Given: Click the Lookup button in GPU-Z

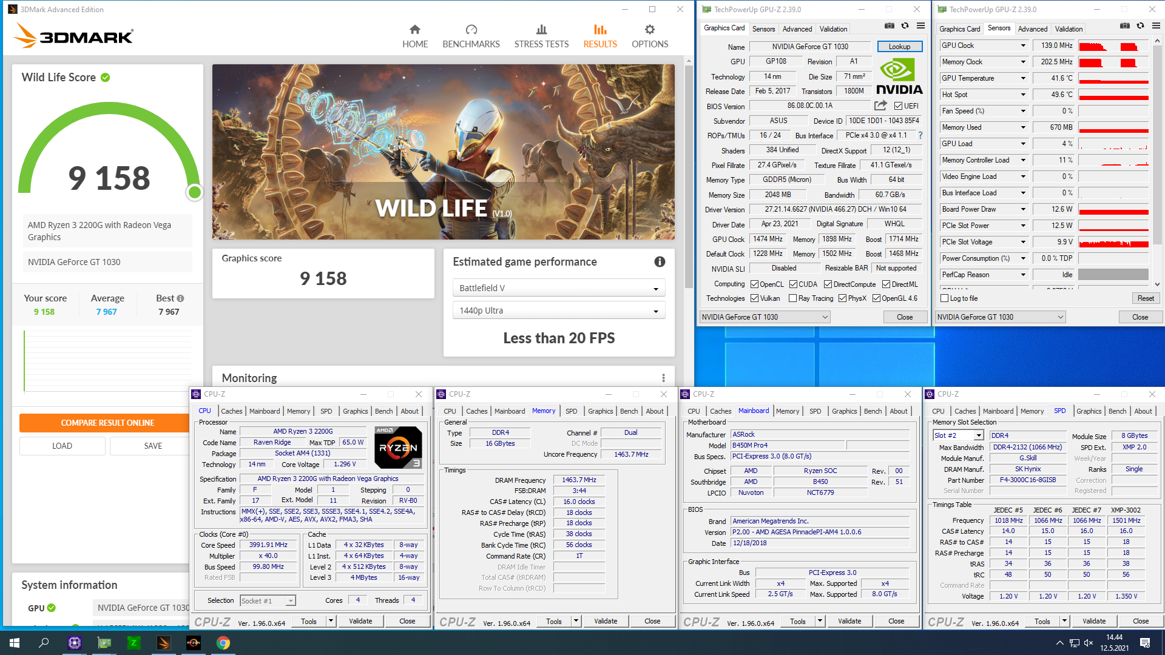Looking at the screenshot, I should click(x=899, y=47).
